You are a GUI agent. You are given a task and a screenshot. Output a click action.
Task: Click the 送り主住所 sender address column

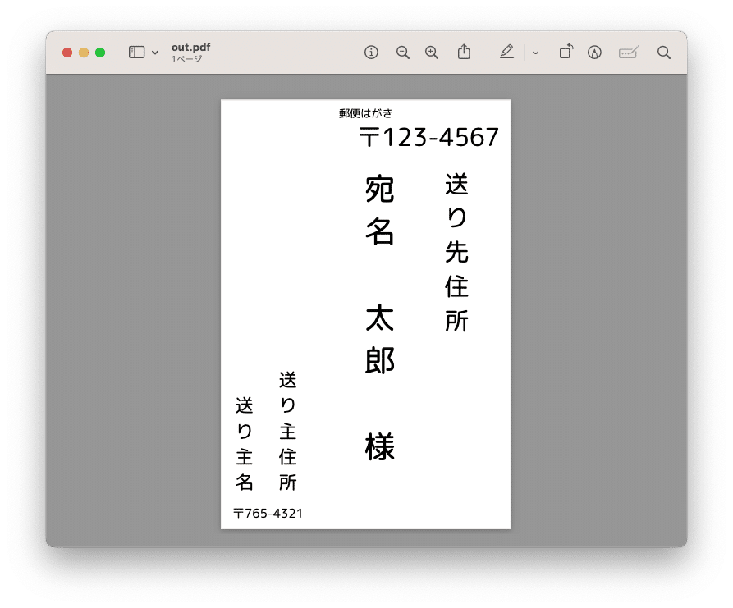tap(288, 431)
